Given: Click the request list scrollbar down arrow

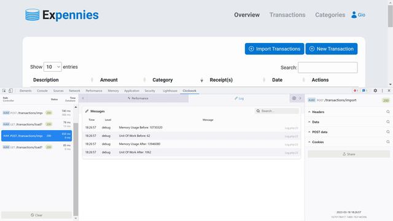Looking at the screenshot, I should (x=76, y=219).
